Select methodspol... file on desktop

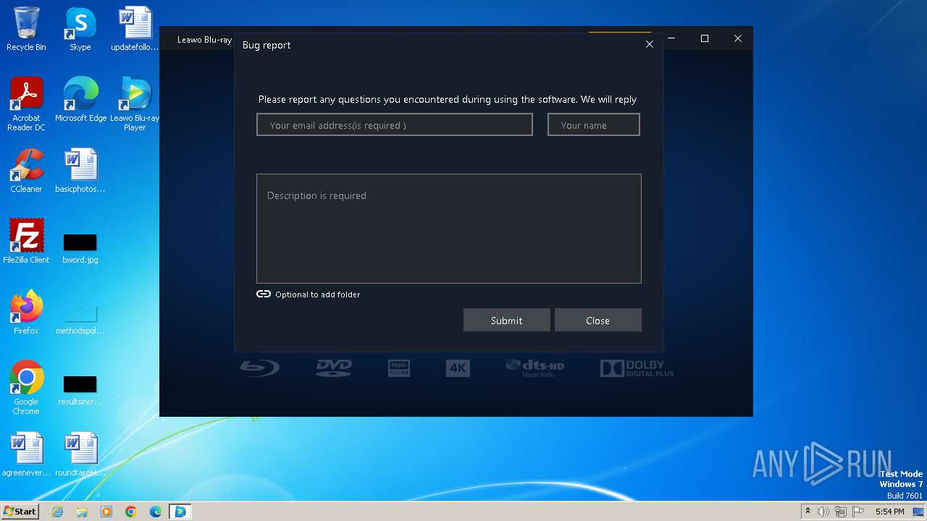coord(80,318)
